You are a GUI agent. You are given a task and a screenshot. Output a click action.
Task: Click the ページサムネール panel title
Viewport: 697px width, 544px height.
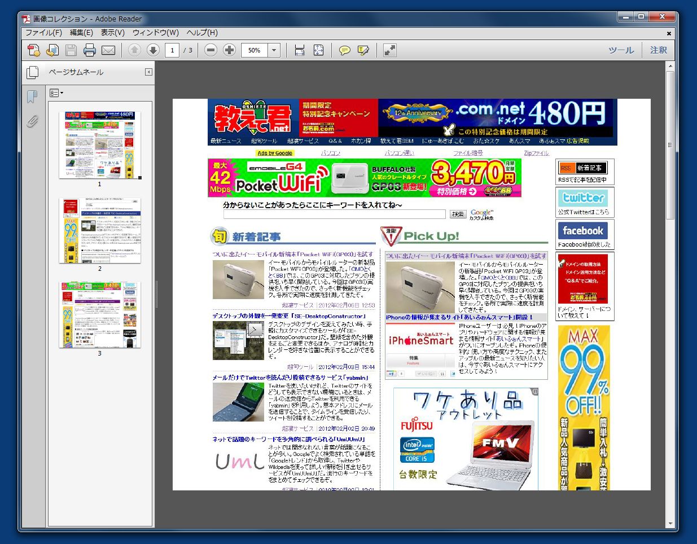(x=76, y=72)
